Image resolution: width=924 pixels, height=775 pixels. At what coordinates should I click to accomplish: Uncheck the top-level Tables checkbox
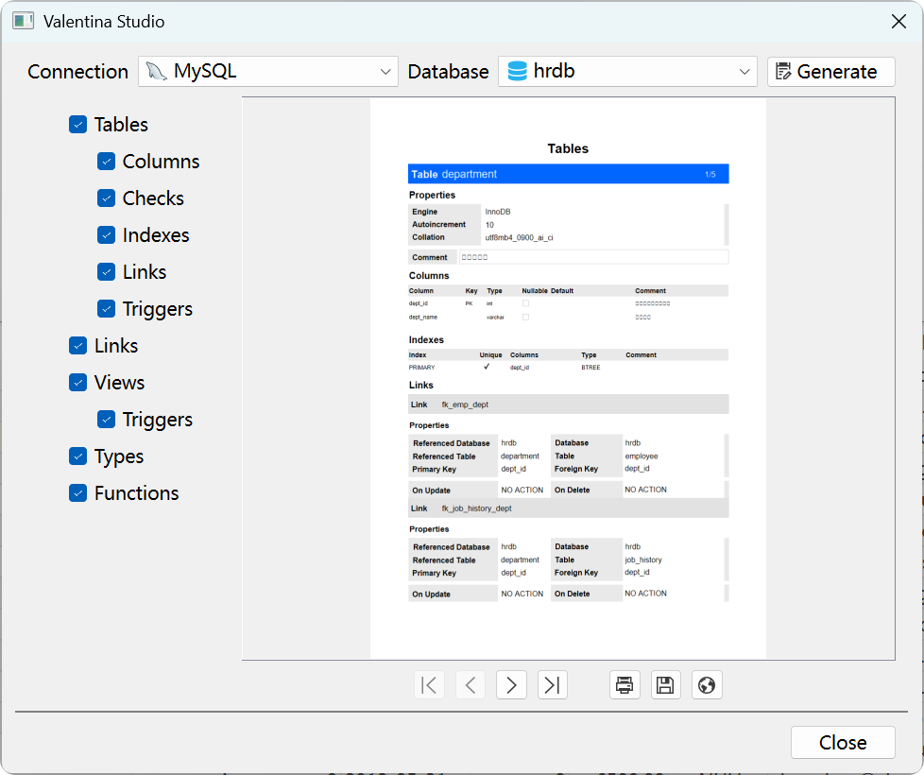coord(77,125)
